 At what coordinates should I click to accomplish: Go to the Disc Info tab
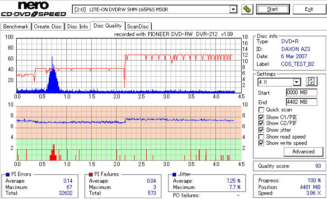pos(77,27)
